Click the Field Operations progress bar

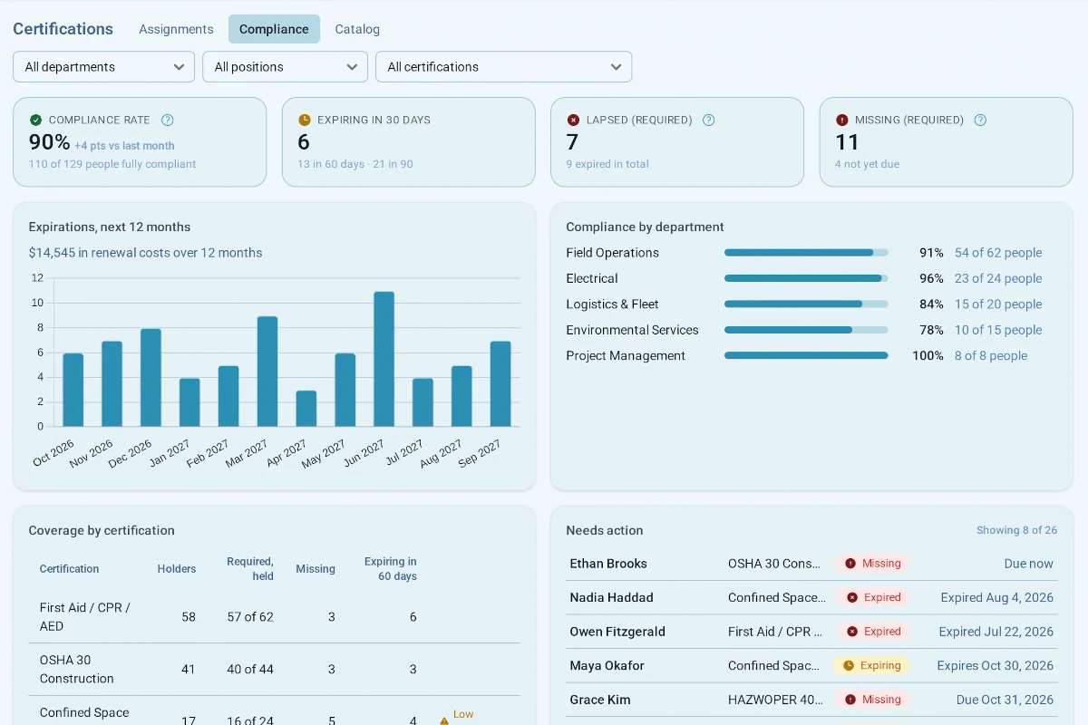point(806,253)
